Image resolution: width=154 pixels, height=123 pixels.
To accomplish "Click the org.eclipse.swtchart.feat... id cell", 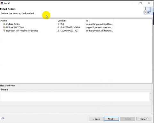I will 100,27.
